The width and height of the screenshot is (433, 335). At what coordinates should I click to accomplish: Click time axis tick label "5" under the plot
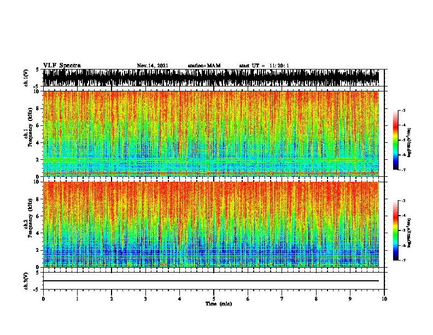(x=214, y=299)
